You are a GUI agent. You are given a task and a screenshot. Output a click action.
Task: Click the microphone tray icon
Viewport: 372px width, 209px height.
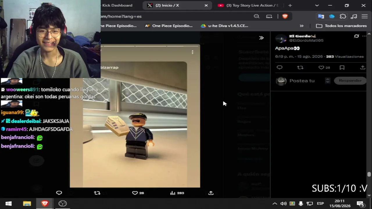(301, 203)
